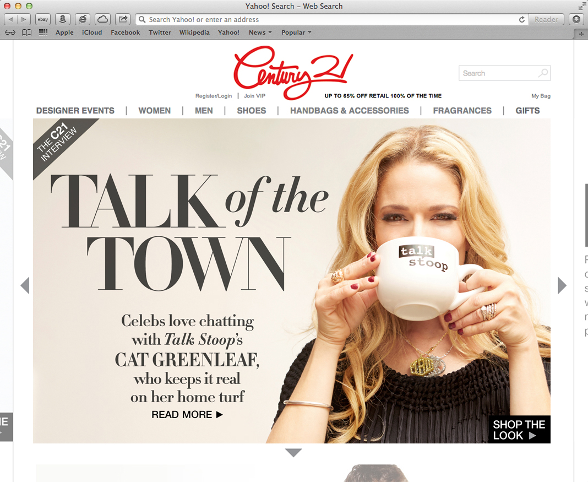588x482 pixels.
Task: Select the HANDBAGS & ACCESSORIES menu item
Action: [x=350, y=111]
